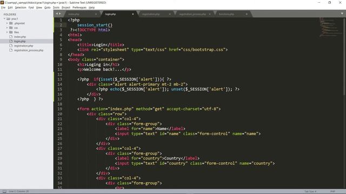Click the prac1 folder icon in the sidebar
Image resolution: width=346 pixels, height=194 pixels.
pos(9,19)
